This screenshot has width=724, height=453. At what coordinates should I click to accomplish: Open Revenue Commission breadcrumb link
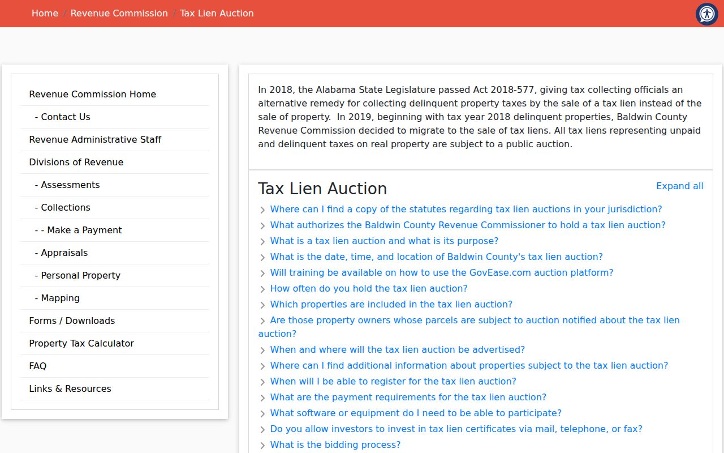coord(119,13)
